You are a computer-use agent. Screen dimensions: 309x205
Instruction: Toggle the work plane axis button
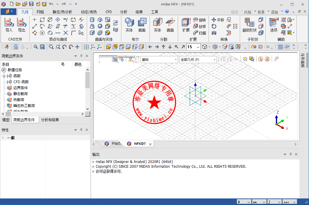[x=287, y=47]
